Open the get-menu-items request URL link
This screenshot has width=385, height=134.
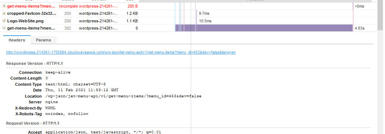point(121,52)
